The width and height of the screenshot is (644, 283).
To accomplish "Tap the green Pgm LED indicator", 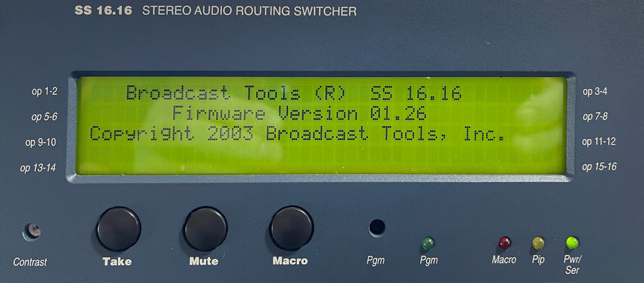I will point(428,243).
